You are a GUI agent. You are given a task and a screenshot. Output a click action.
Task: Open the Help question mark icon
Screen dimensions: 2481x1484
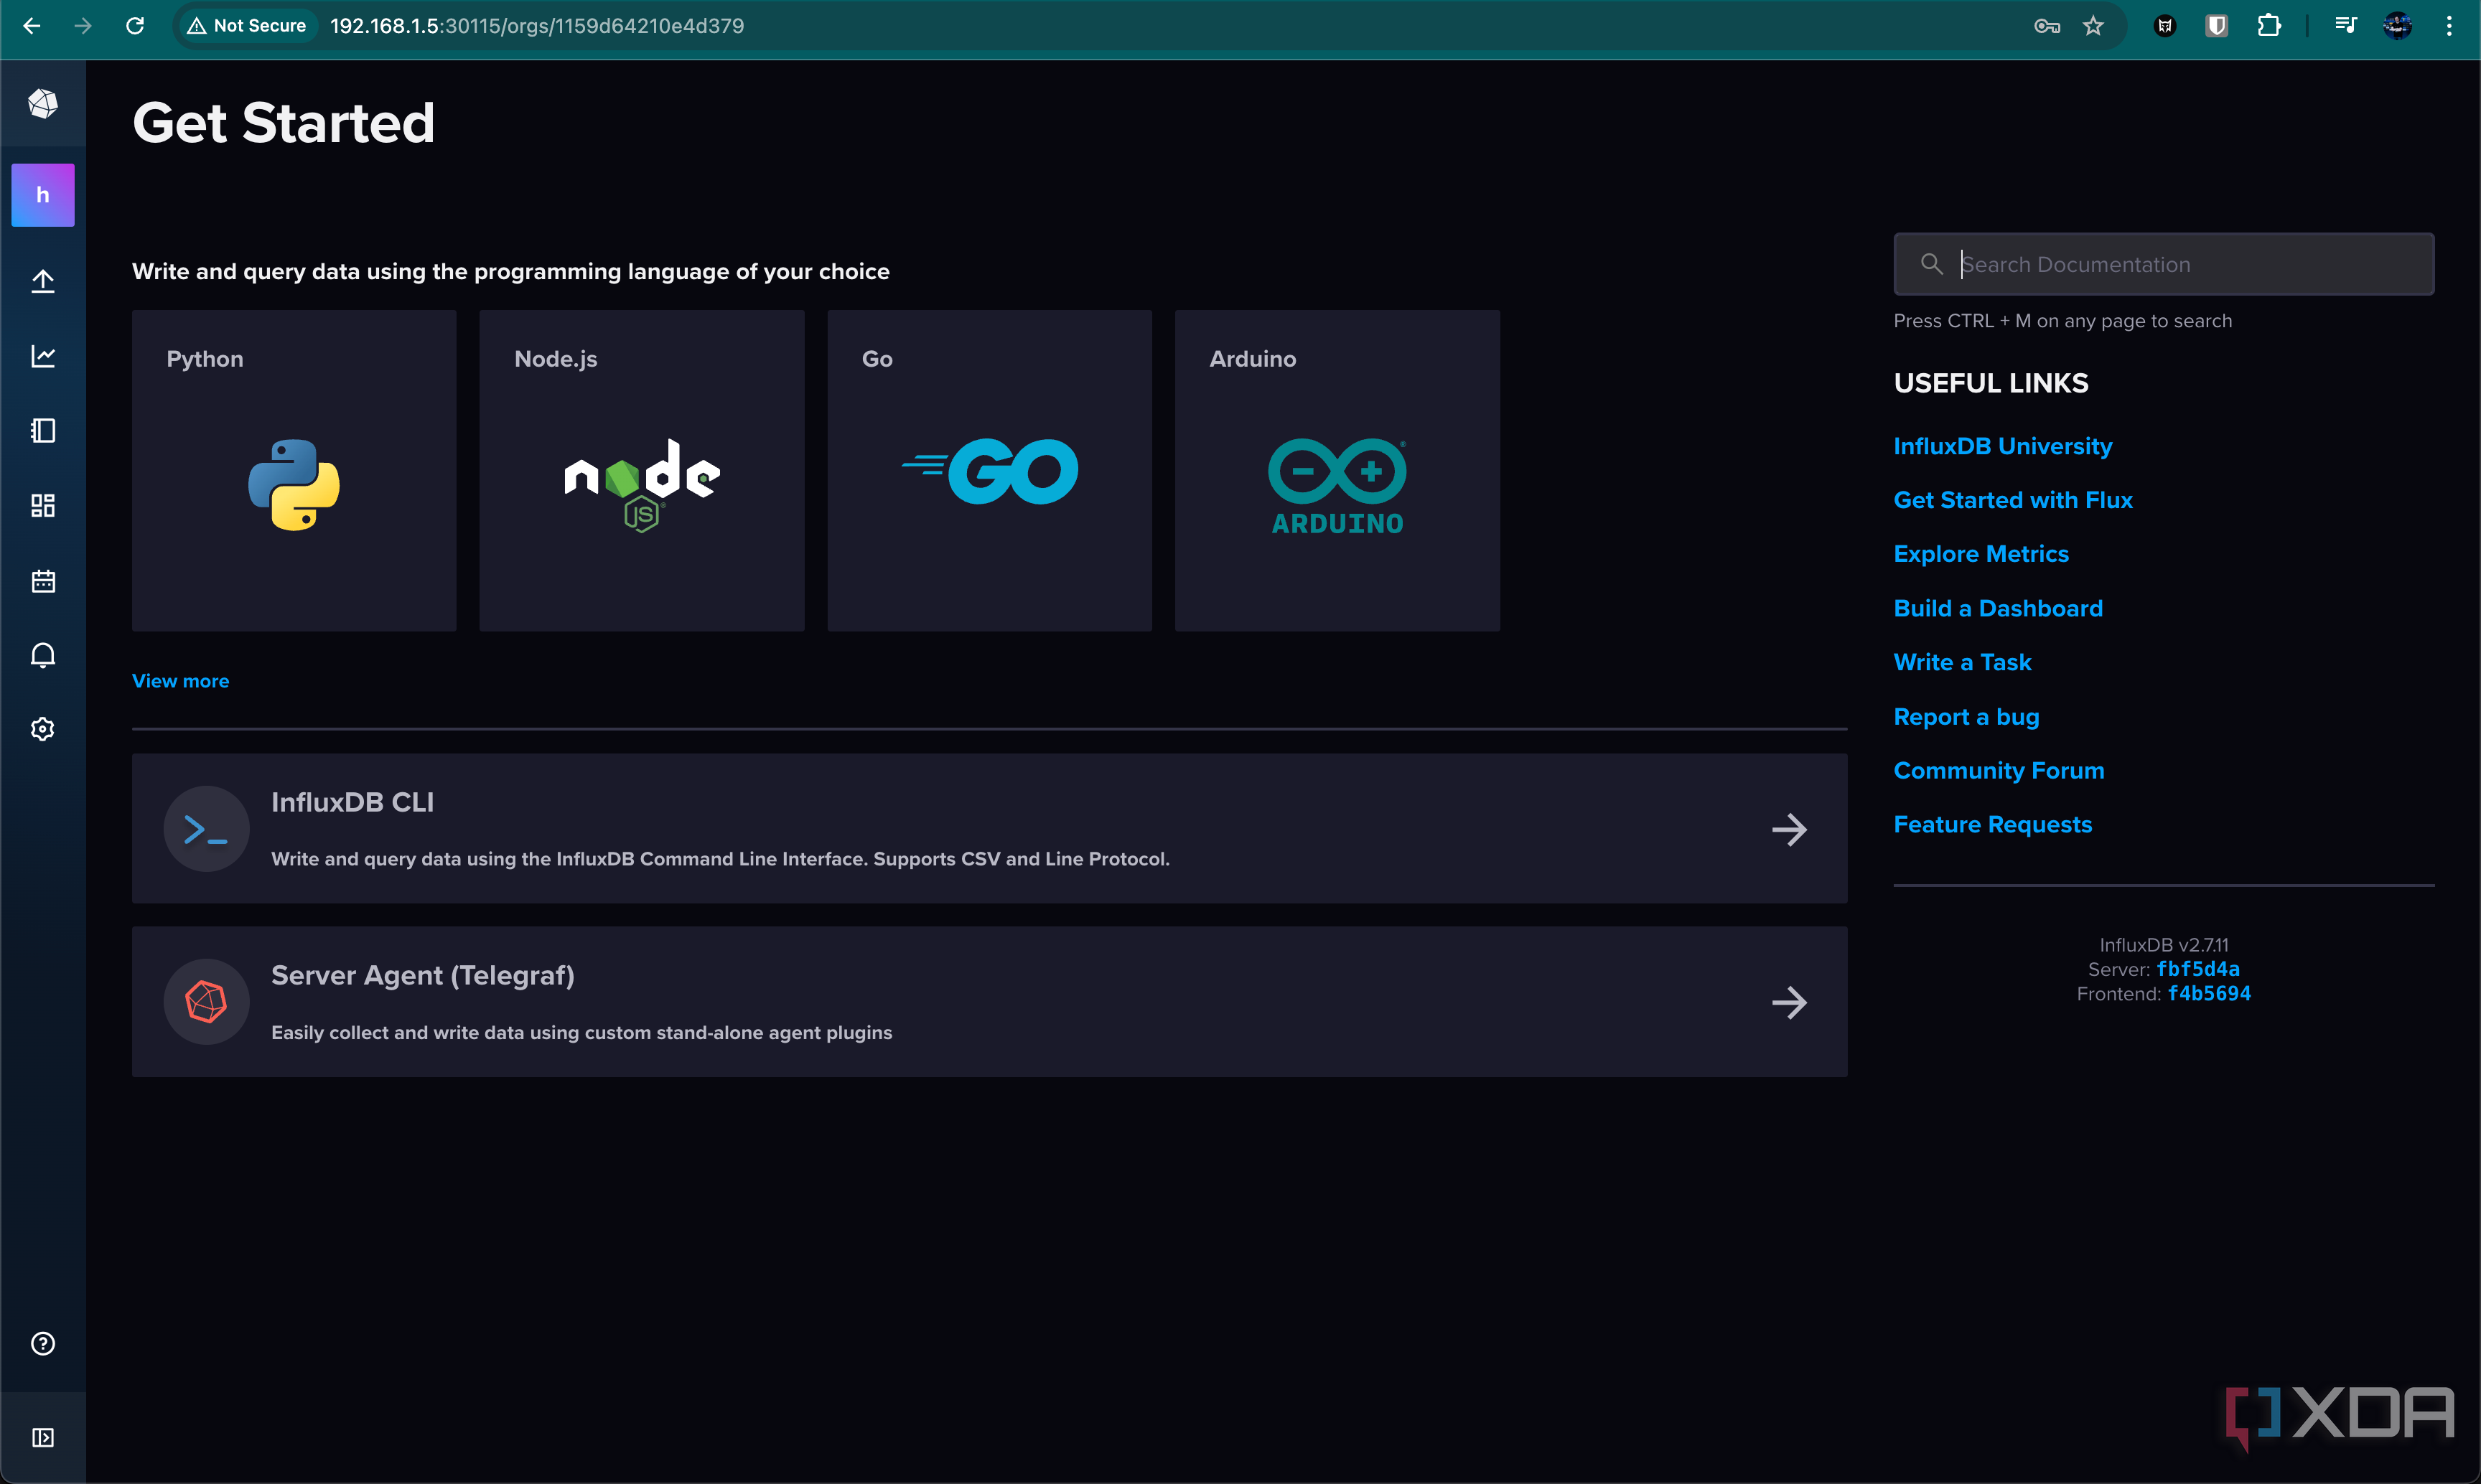tap(42, 1343)
